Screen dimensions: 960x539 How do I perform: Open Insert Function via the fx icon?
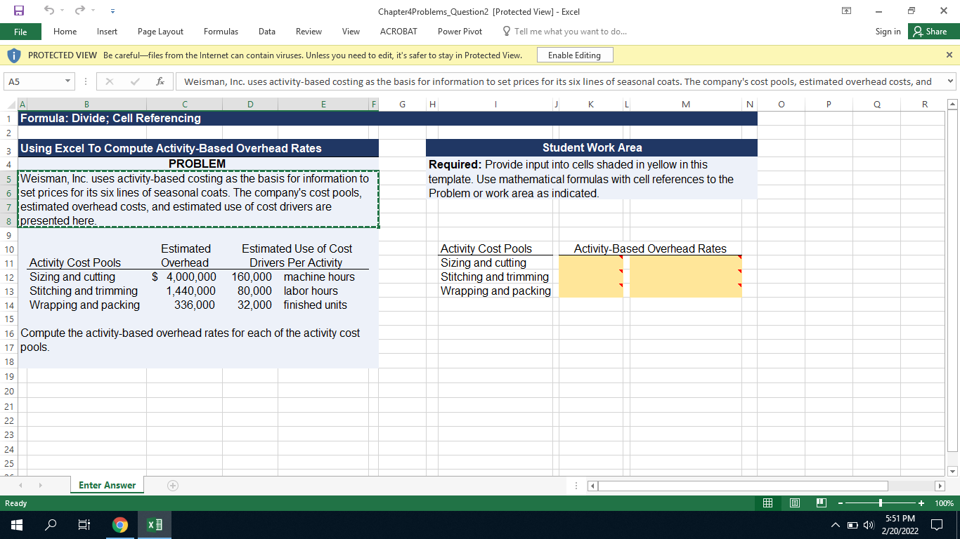[x=160, y=81]
